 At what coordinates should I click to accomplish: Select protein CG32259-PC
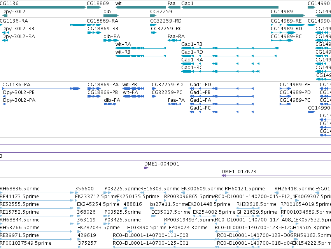154,96
